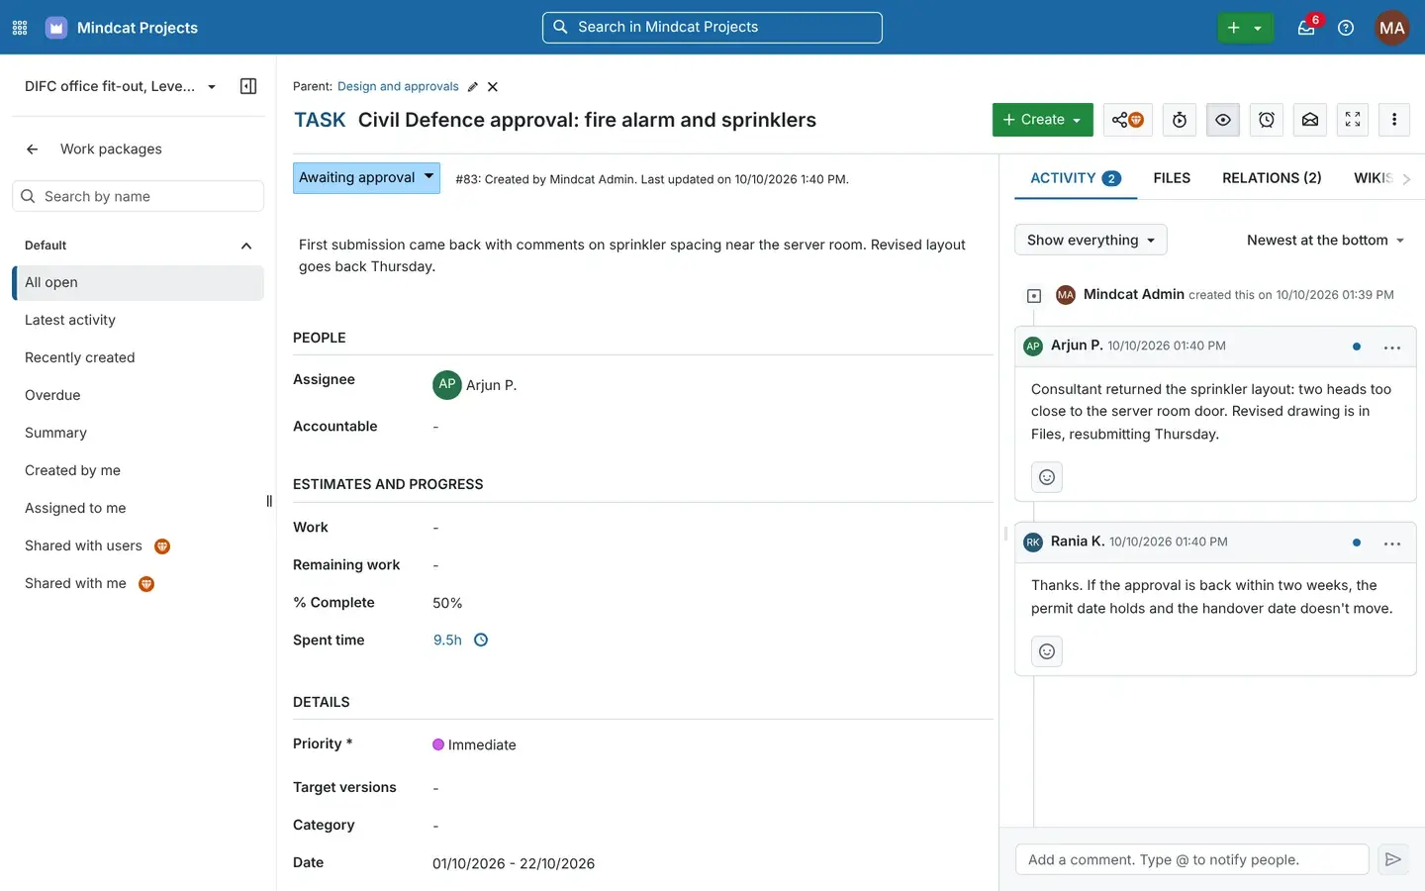
Task: Click the log time icon beside 9.5h
Action: click(481, 641)
